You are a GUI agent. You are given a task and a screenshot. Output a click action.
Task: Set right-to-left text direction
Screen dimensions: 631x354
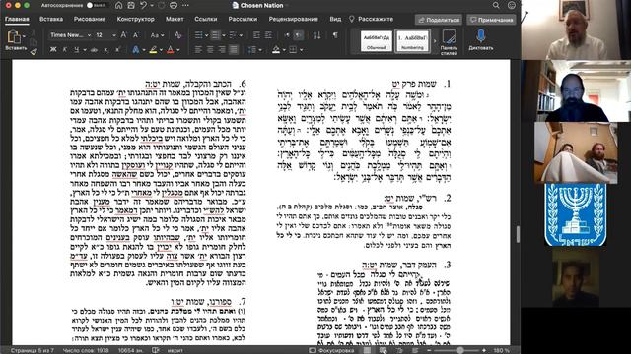pyautogui.click(x=298, y=35)
